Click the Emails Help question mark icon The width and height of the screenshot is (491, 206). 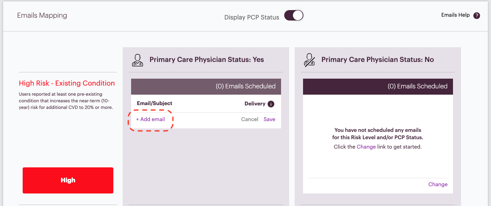click(x=477, y=16)
